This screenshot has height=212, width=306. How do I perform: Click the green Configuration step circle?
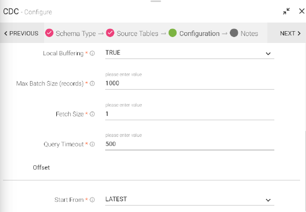[x=172, y=33]
